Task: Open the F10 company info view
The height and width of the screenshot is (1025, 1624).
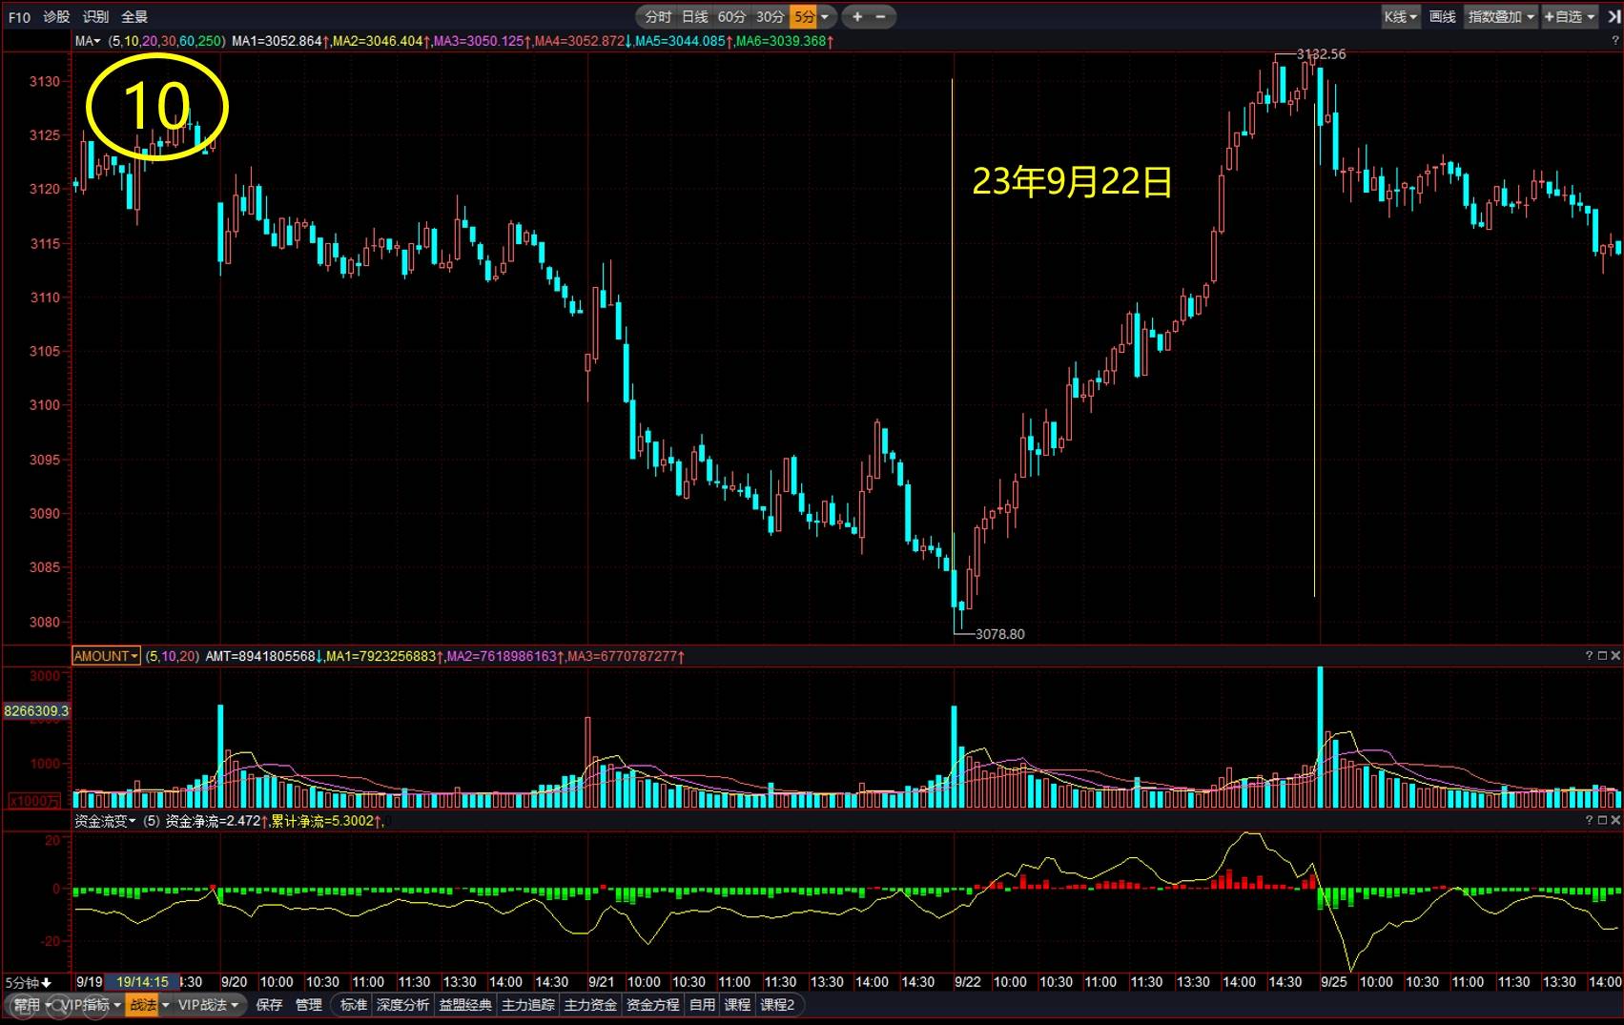Action: tap(19, 17)
